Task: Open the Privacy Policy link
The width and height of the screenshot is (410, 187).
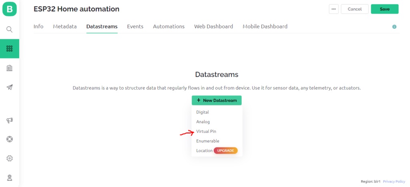Action: pos(394,181)
